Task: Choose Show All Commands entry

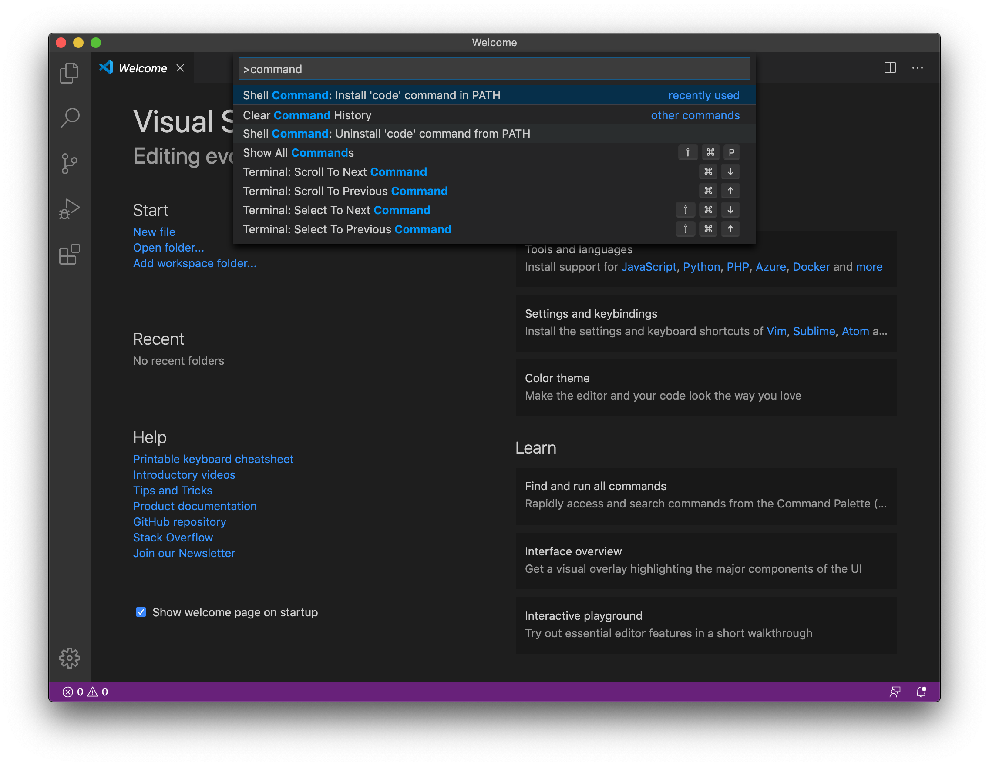Action: pyautogui.click(x=494, y=153)
